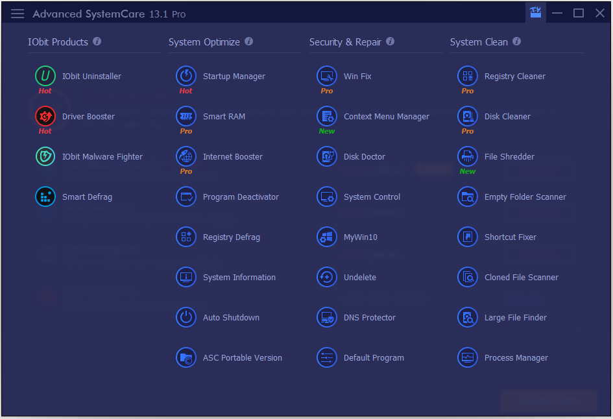The height and width of the screenshot is (419, 613).
Task: Click the DNS Protector text
Action: coord(370,318)
